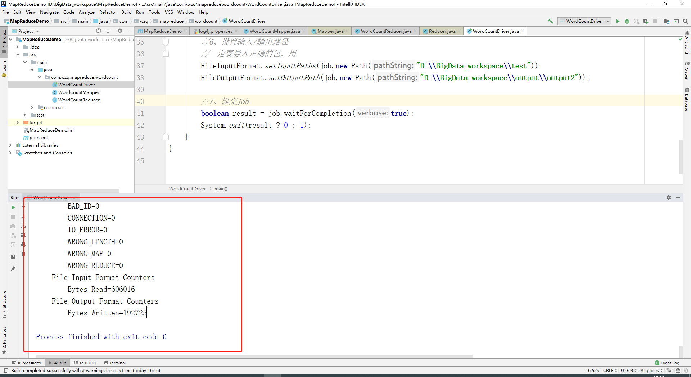The width and height of the screenshot is (691, 377).
Task: Rerun WordCountDriver in the Run panel
Action: (13, 208)
